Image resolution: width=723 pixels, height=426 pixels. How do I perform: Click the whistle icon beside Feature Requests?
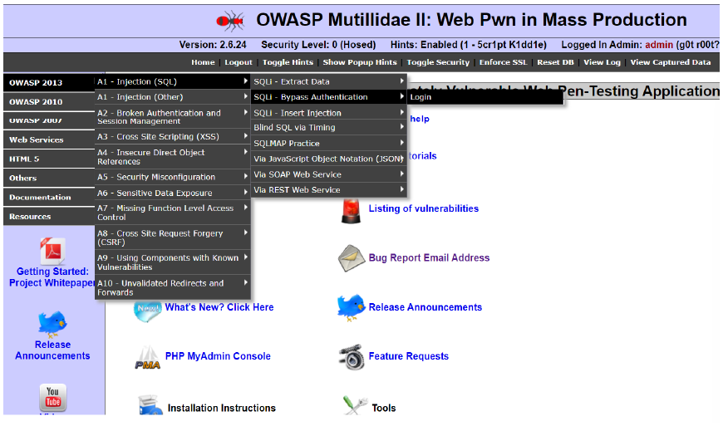[352, 357]
